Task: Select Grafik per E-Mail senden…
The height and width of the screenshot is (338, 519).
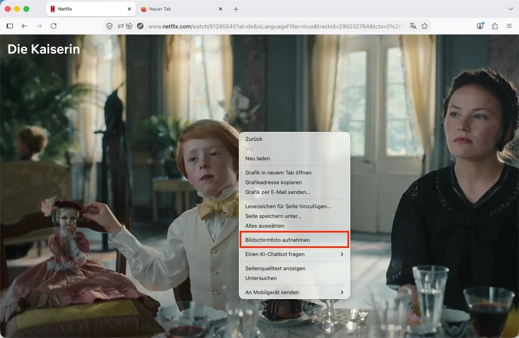Action: point(294,192)
